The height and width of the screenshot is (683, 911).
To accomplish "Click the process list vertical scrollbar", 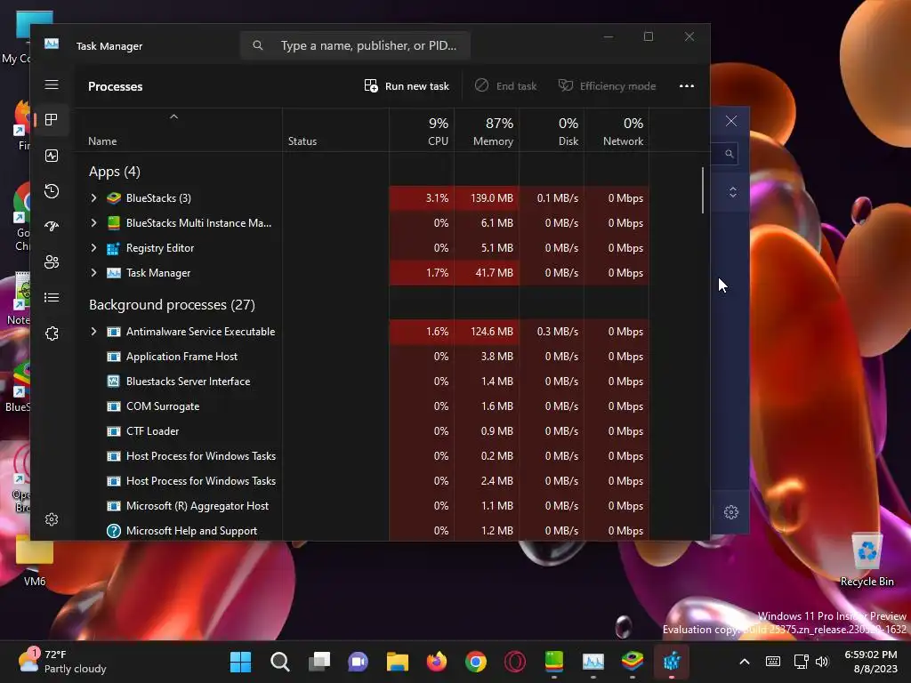I will pyautogui.click(x=703, y=190).
